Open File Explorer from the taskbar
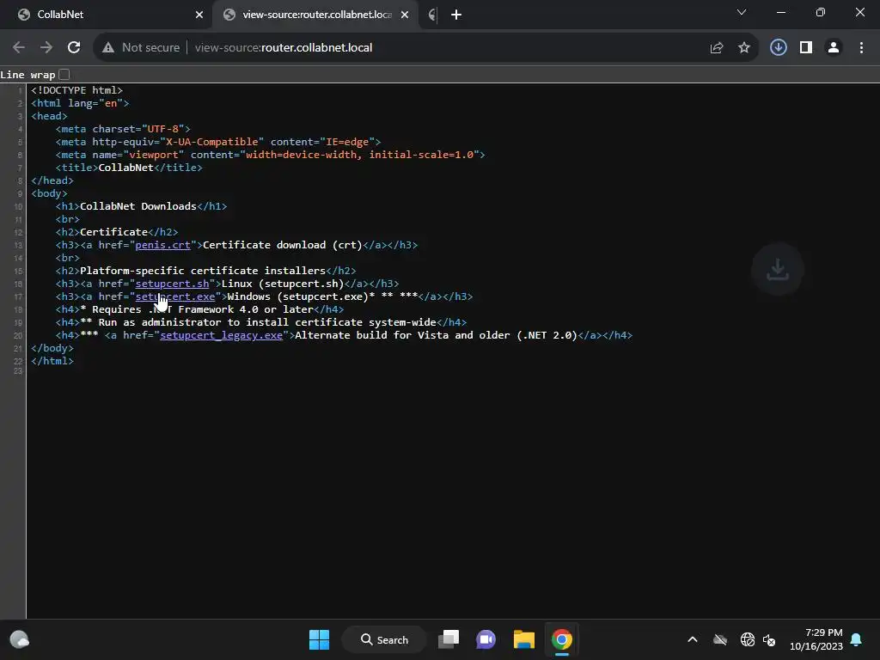Image resolution: width=880 pixels, height=660 pixels. (524, 639)
